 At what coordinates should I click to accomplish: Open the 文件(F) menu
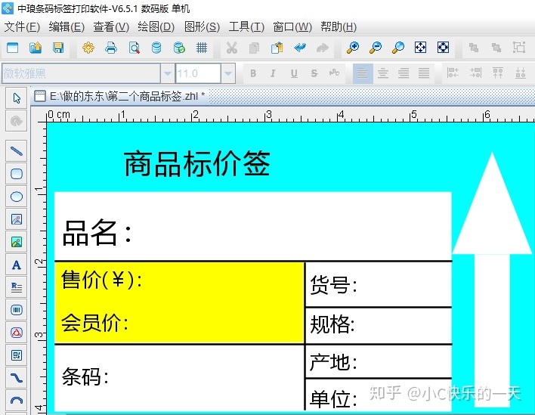[x=22, y=27]
